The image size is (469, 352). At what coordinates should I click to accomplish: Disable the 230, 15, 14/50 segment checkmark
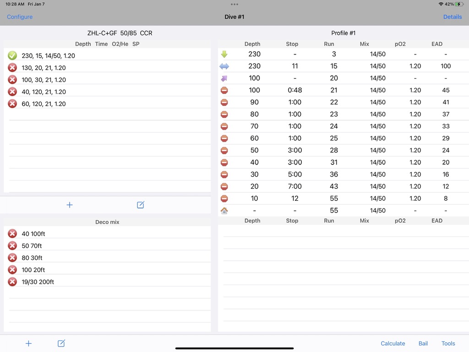click(x=12, y=55)
